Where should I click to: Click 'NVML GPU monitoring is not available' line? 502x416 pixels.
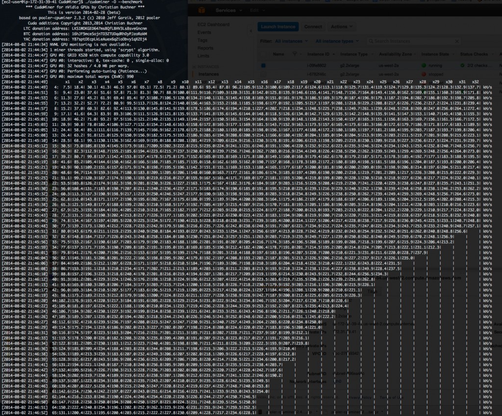(90, 45)
